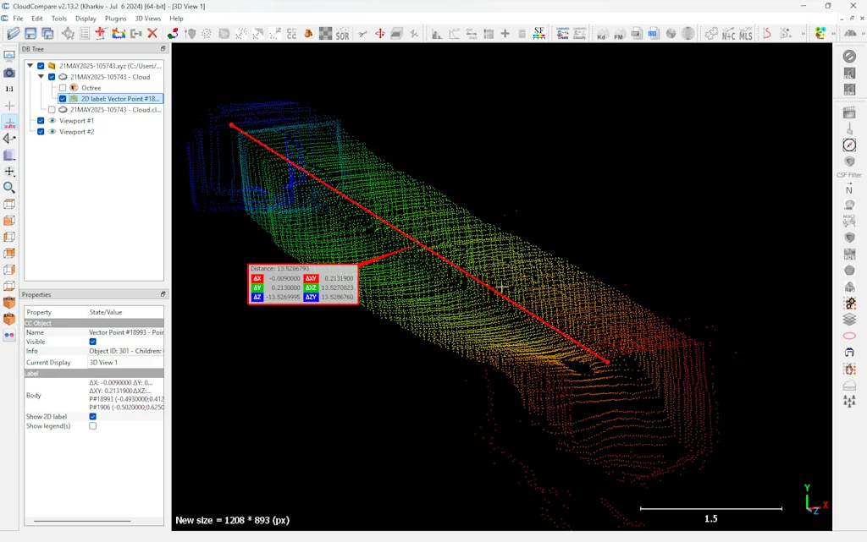Select Viewport #2 in DB Tree
The image size is (867, 542).
(x=76, y=132)
